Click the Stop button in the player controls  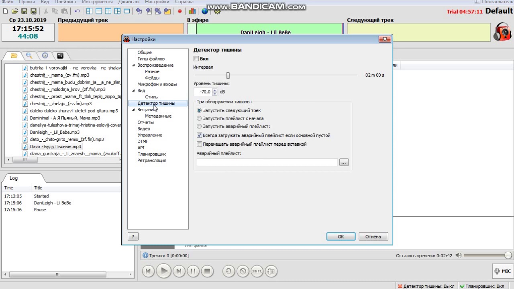207,271
